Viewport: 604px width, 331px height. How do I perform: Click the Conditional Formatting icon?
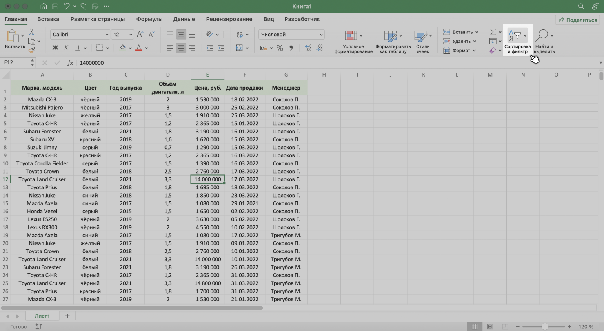351,35
